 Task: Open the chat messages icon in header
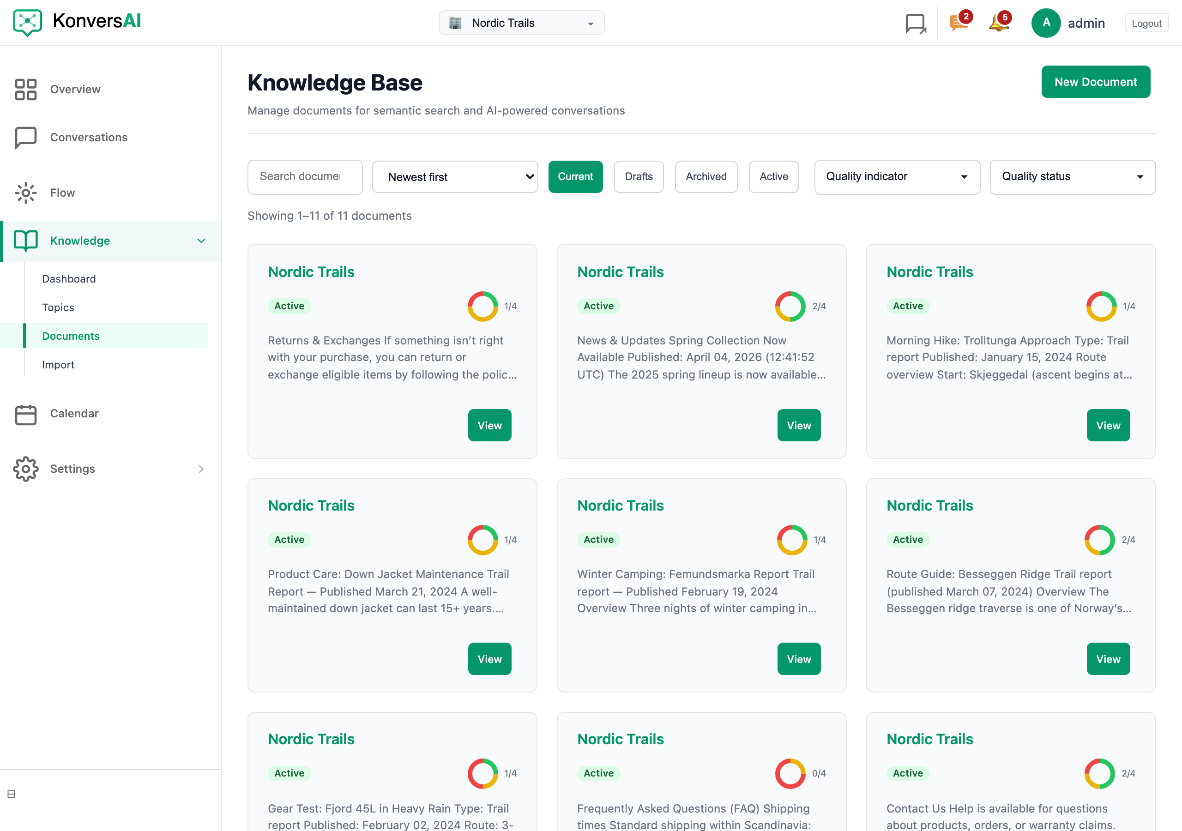click(915, 23)
